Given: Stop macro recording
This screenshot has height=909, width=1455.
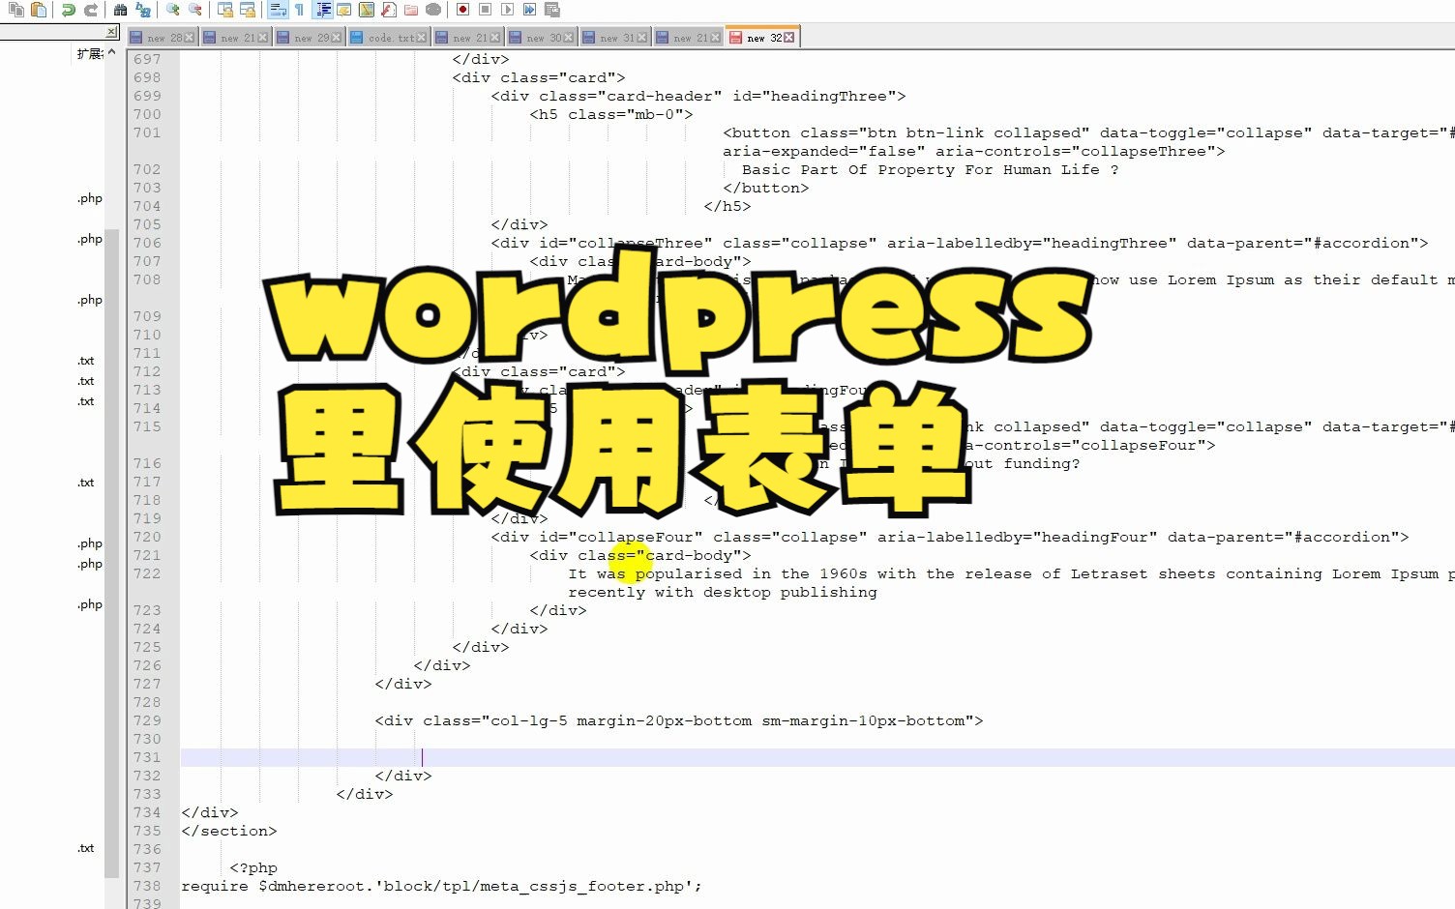Looking at the screenshot, I should tap(485, 10).
